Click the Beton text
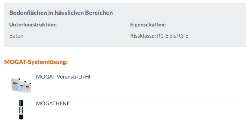250x128 pixels. point(16,36)
